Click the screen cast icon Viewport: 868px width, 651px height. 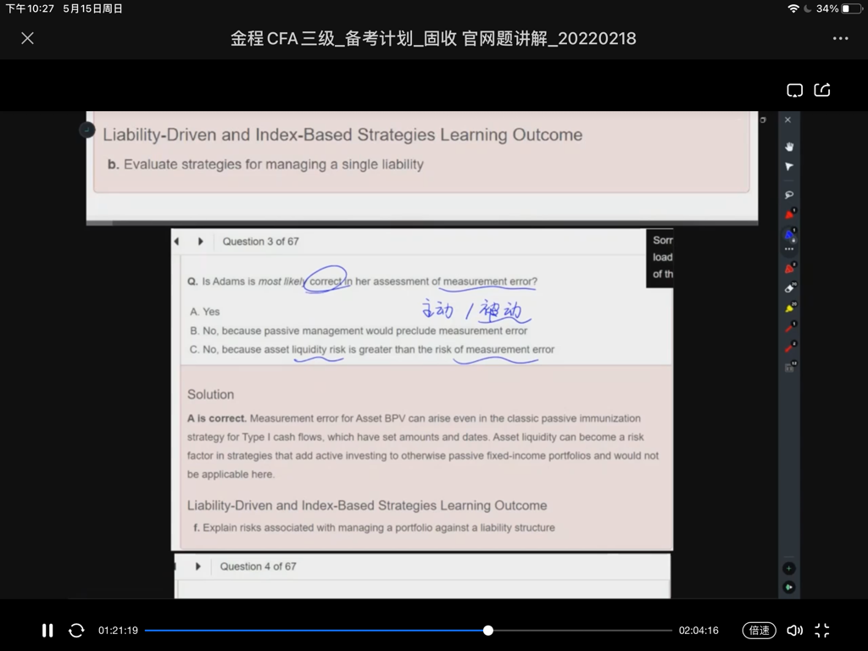pyautogui.click(x=794, y=90)
